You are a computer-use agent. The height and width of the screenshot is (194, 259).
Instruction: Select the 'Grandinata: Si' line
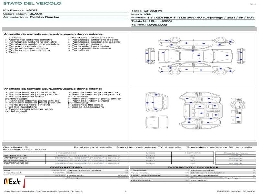16,147
